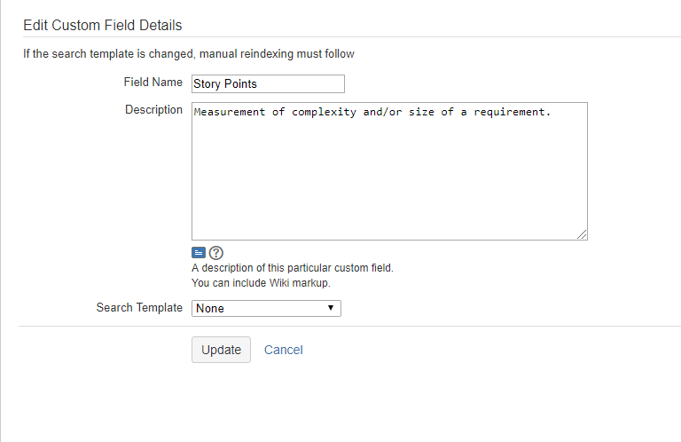Click the 'You can include Wiki markup' hint
The height and width of the screenshot is (442, 681).
coord(261,283)
